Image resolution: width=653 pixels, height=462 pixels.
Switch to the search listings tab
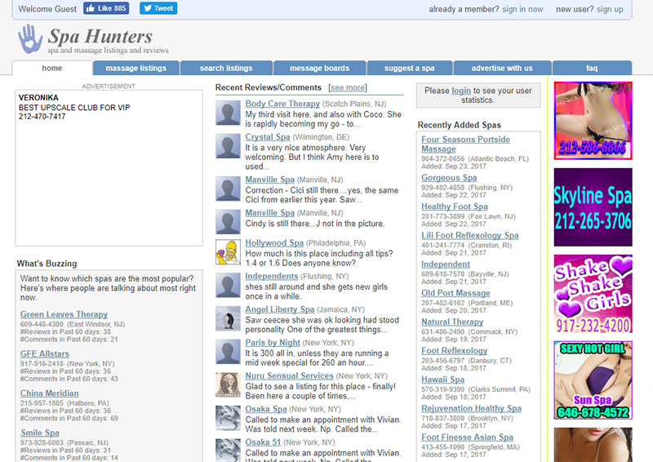[226, 69]
